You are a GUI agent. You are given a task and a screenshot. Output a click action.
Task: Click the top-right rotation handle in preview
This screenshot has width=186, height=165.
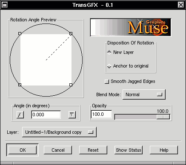point(71,33)
